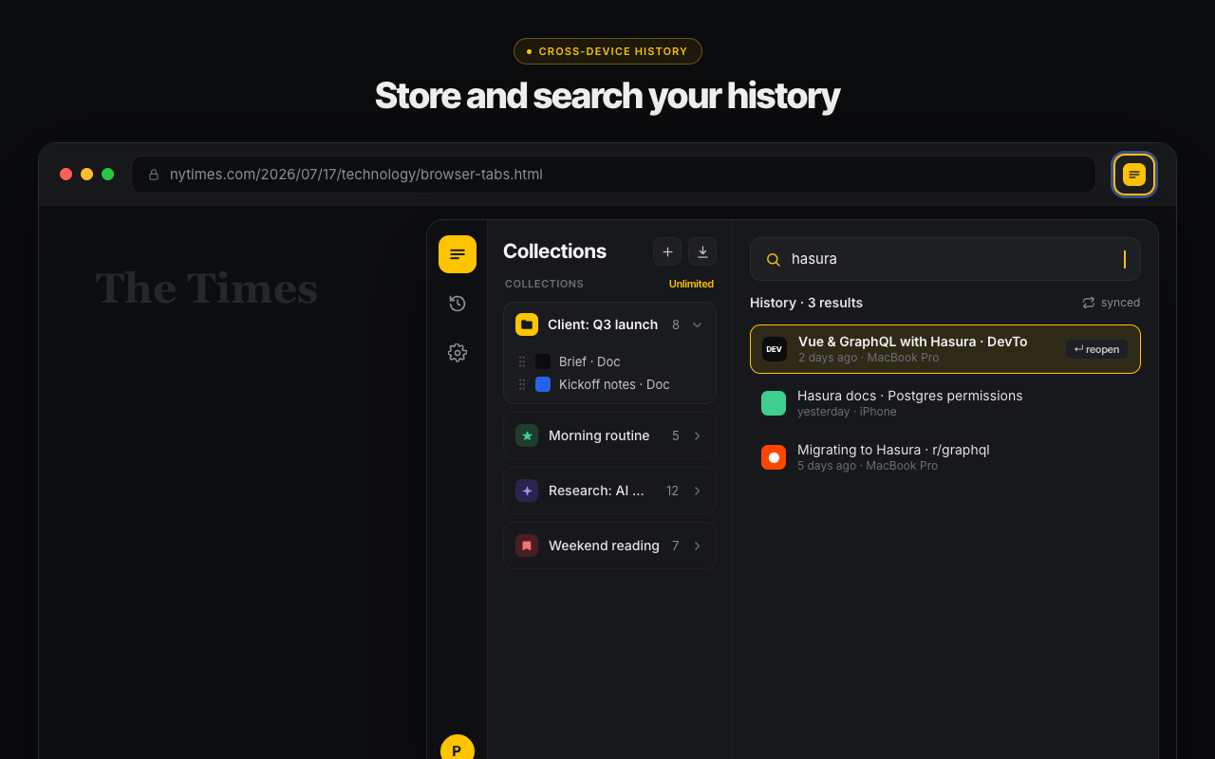Click the green star Morning routine icon
This screenshot has width=1215, height=759.
pyautogui.click(x=527, y=435)
